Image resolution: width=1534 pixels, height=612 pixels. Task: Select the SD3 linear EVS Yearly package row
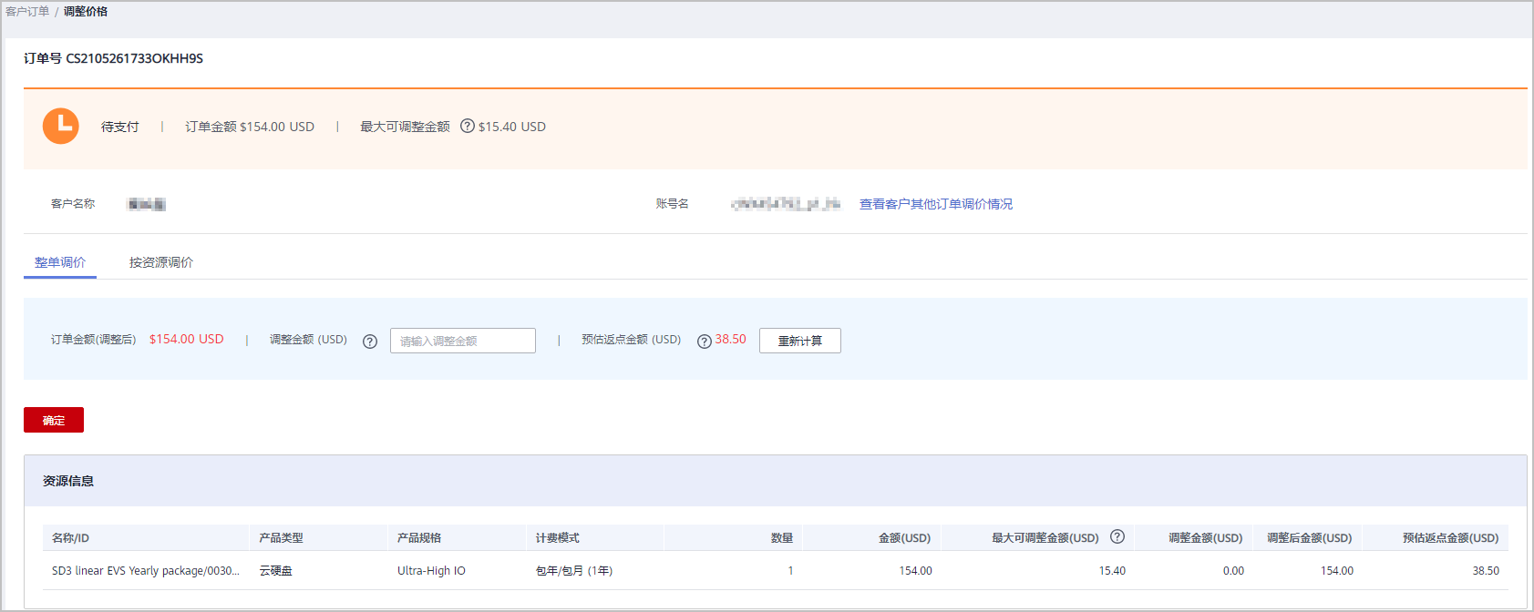point(146,571)
